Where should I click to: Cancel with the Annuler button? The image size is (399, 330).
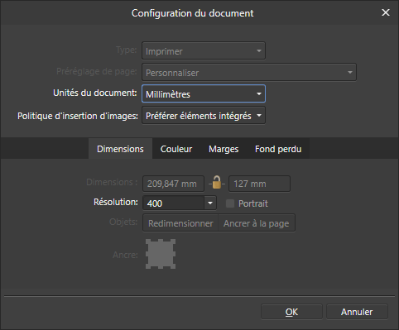357,312
